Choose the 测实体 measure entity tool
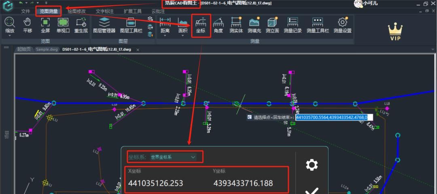This screenshot has height=194, width=437. 236,25
